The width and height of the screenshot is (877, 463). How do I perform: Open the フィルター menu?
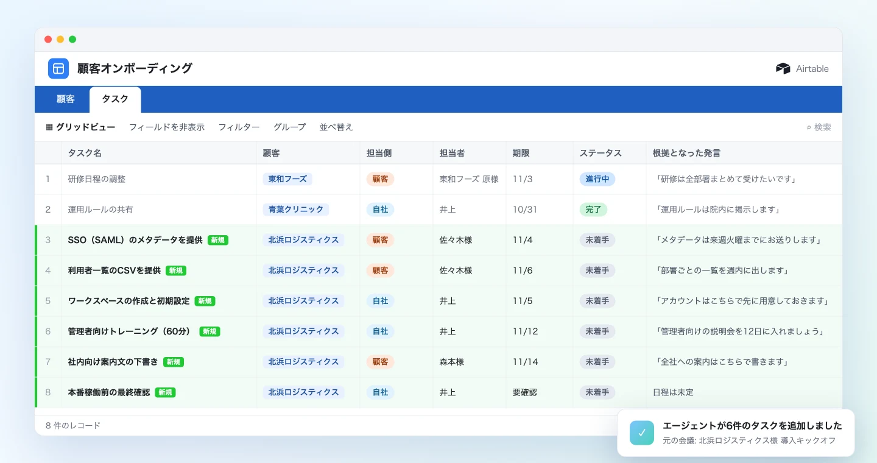pos(239,127)
